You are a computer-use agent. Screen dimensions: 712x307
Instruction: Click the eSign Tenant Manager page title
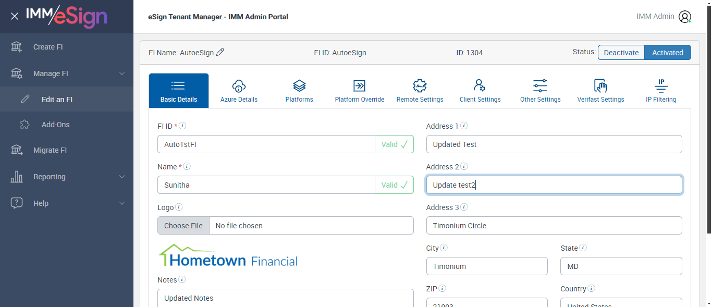[218, 17]
